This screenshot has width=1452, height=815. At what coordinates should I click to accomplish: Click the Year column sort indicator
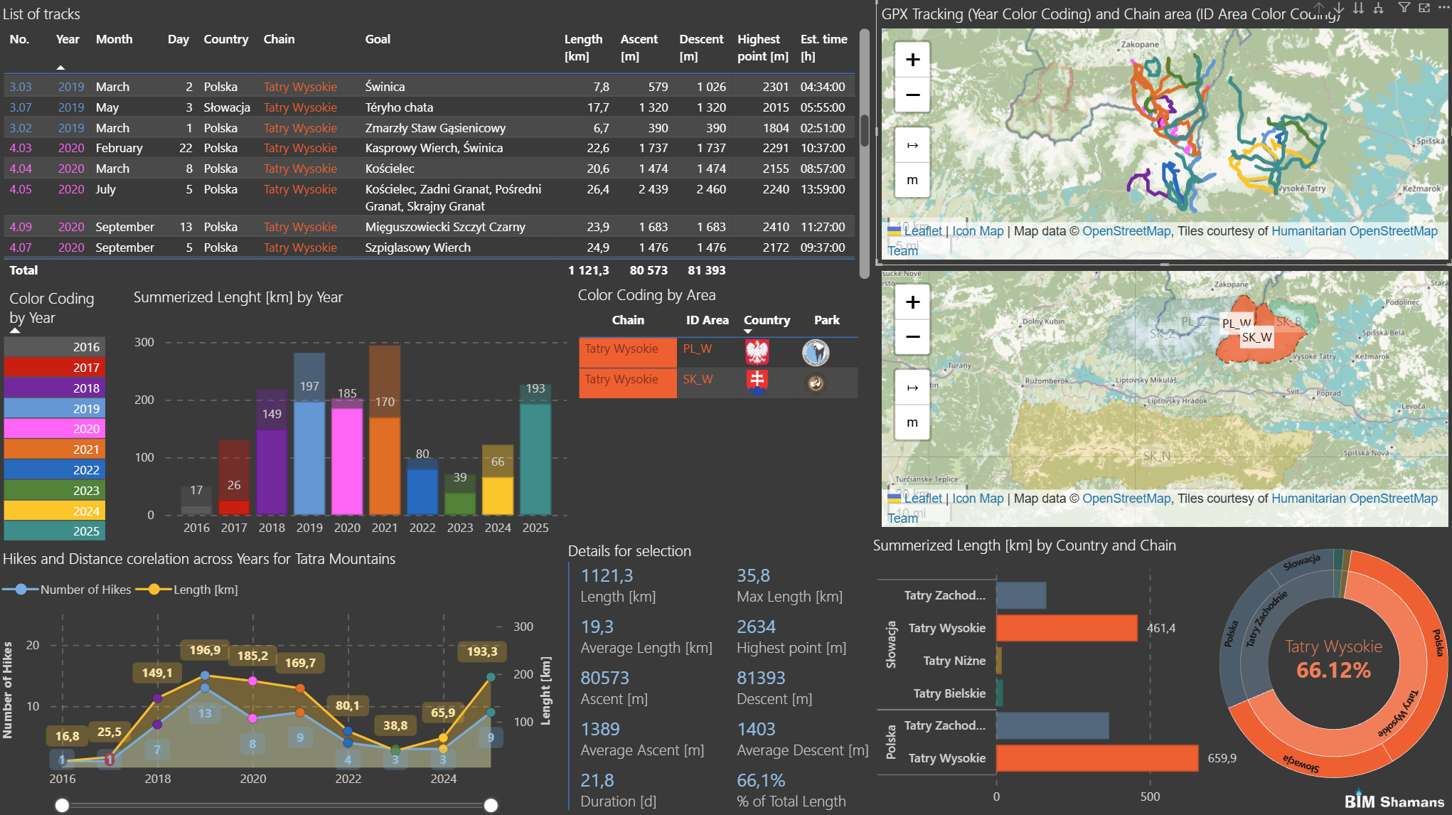coord(61,67)
